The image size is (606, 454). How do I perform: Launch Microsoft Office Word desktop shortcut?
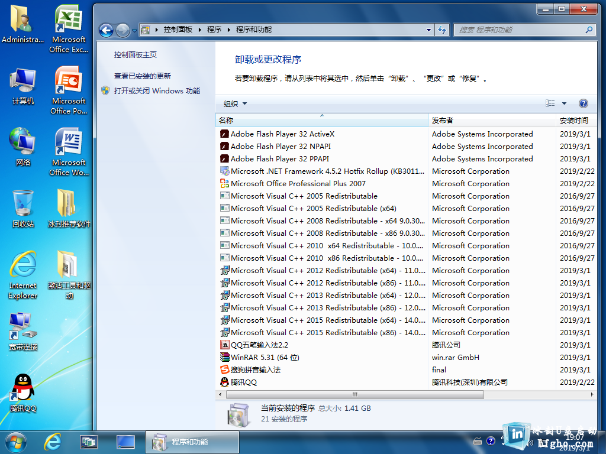[69, 152]
